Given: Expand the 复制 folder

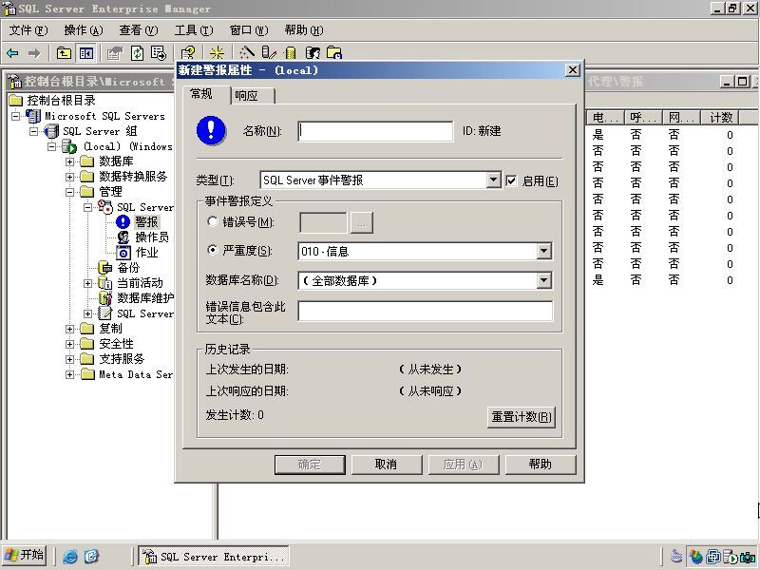Looking at the screenshot, I should (x=69, y=329).
